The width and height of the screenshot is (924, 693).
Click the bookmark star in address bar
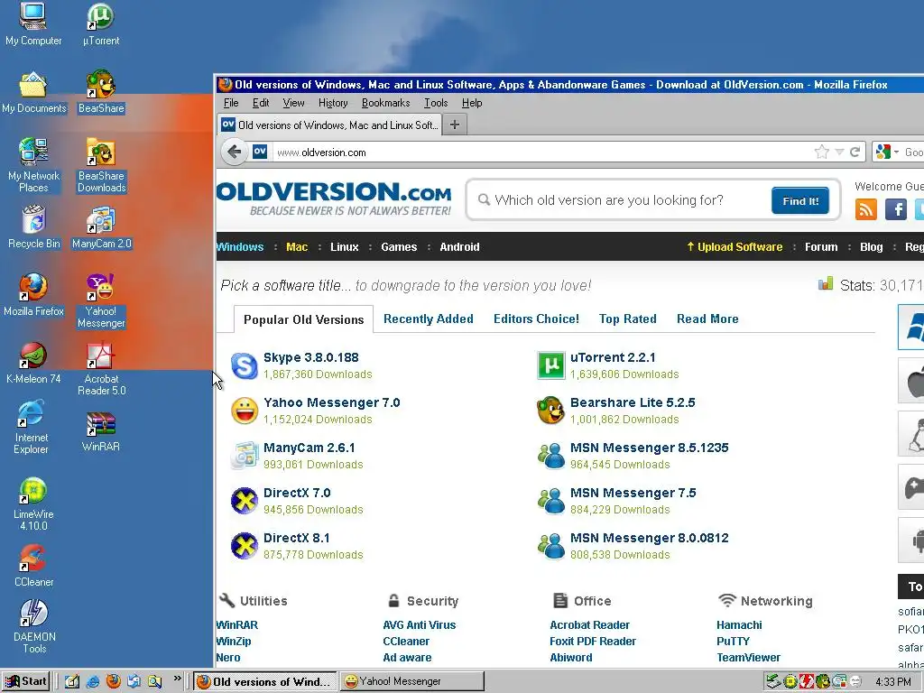821,152
